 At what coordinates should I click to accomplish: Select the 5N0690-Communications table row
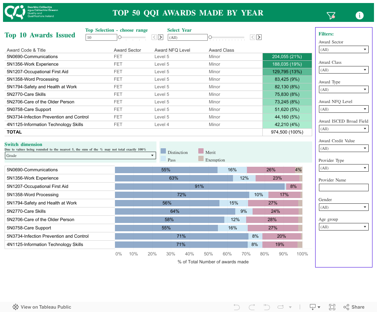pyautogui.click(x=32, y=57)
